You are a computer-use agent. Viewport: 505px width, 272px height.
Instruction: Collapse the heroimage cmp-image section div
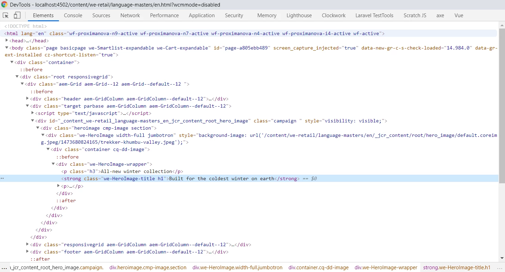point(38,128)
